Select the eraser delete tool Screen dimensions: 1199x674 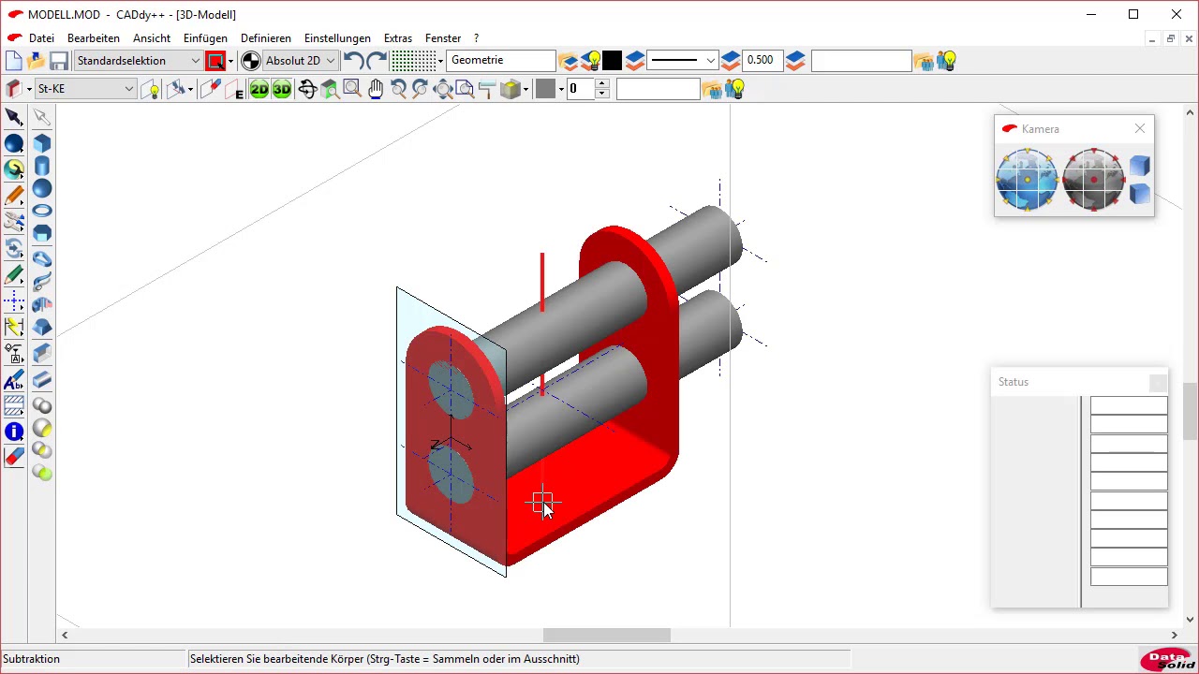pos(14,457)
